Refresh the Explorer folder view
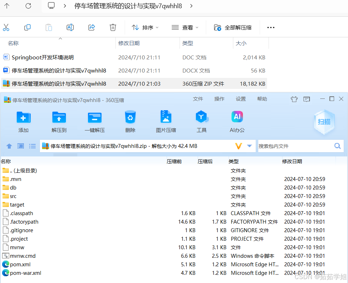The height and width of the screenshot is (283, 348). [x=28, y=6]
